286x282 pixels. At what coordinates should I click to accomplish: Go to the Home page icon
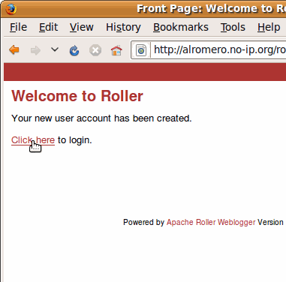coord(116,50)
